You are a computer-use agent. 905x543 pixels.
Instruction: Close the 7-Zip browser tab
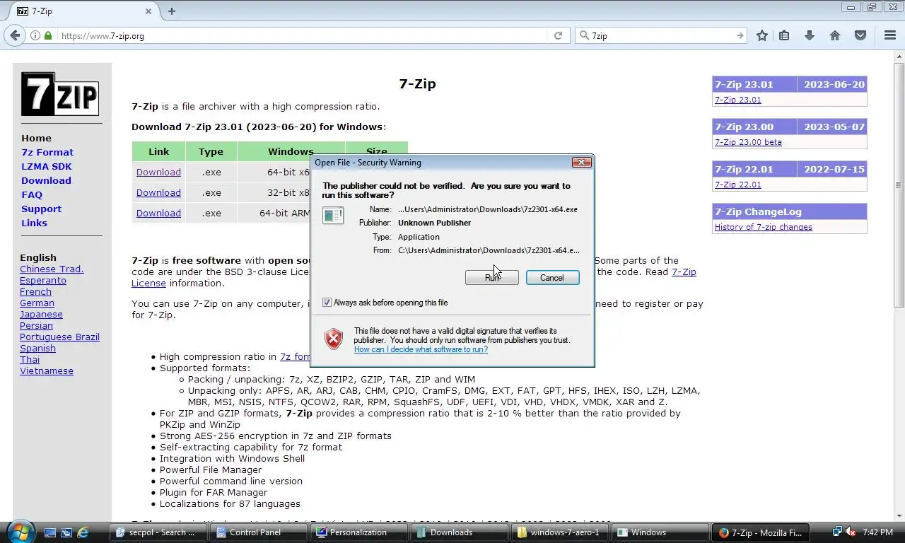[148, 11]
